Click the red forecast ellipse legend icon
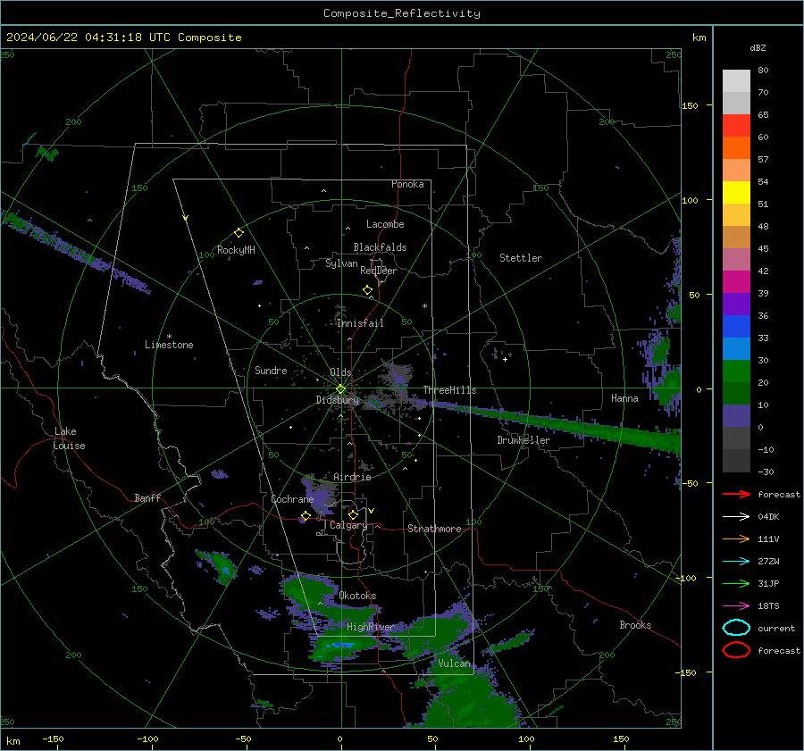804x751 pixels. tap(736, 650)
